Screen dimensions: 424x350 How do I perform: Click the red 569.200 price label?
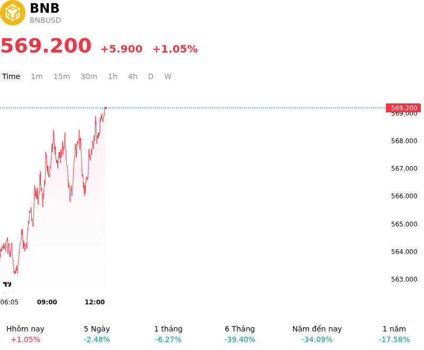(403, 108)
